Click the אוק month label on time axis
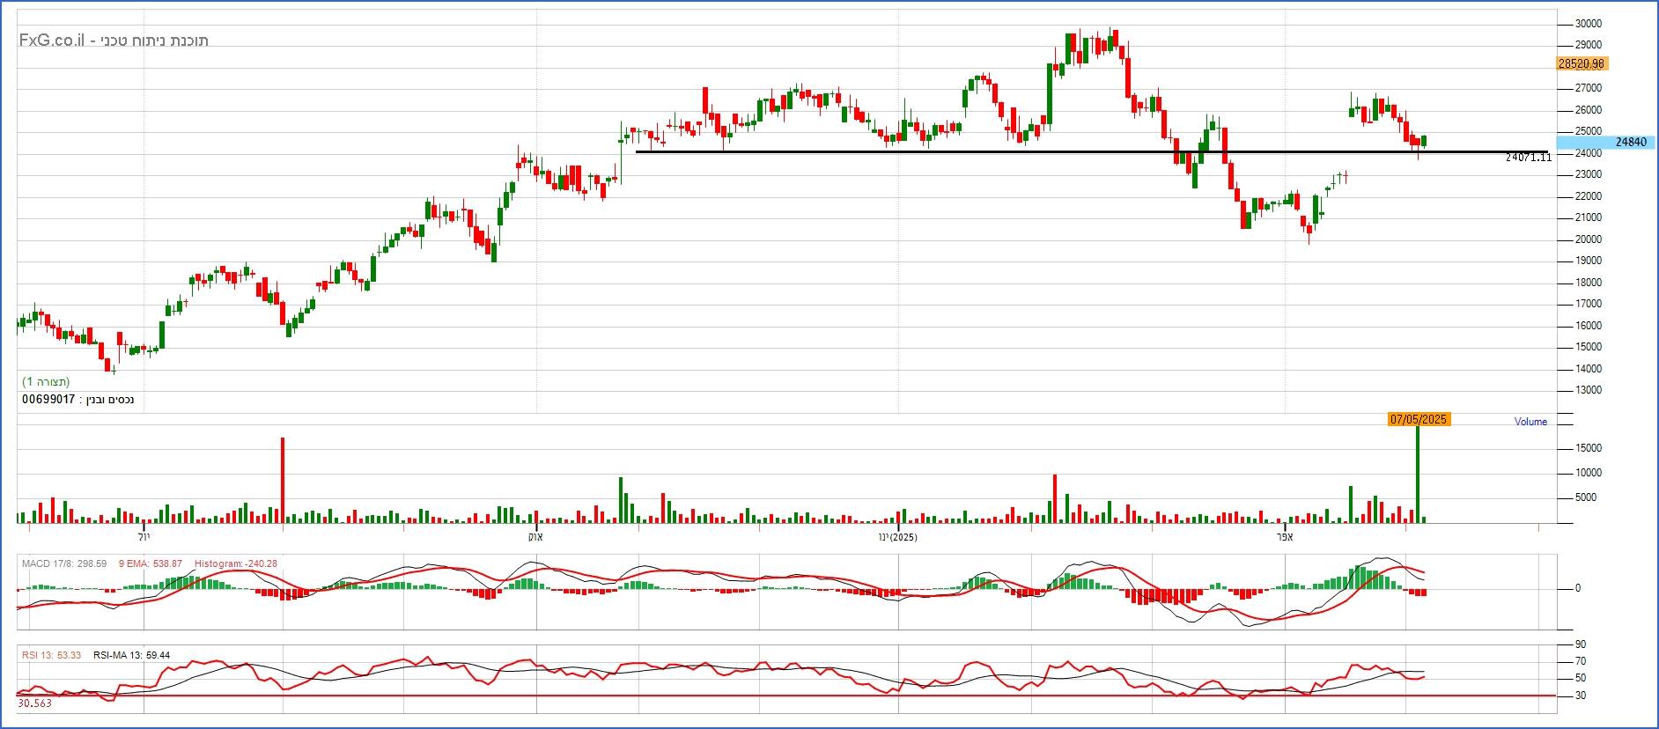This screenshot has width=1659, height=729. 535,536
